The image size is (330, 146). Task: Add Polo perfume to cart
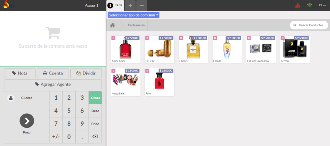click(159, 82)
